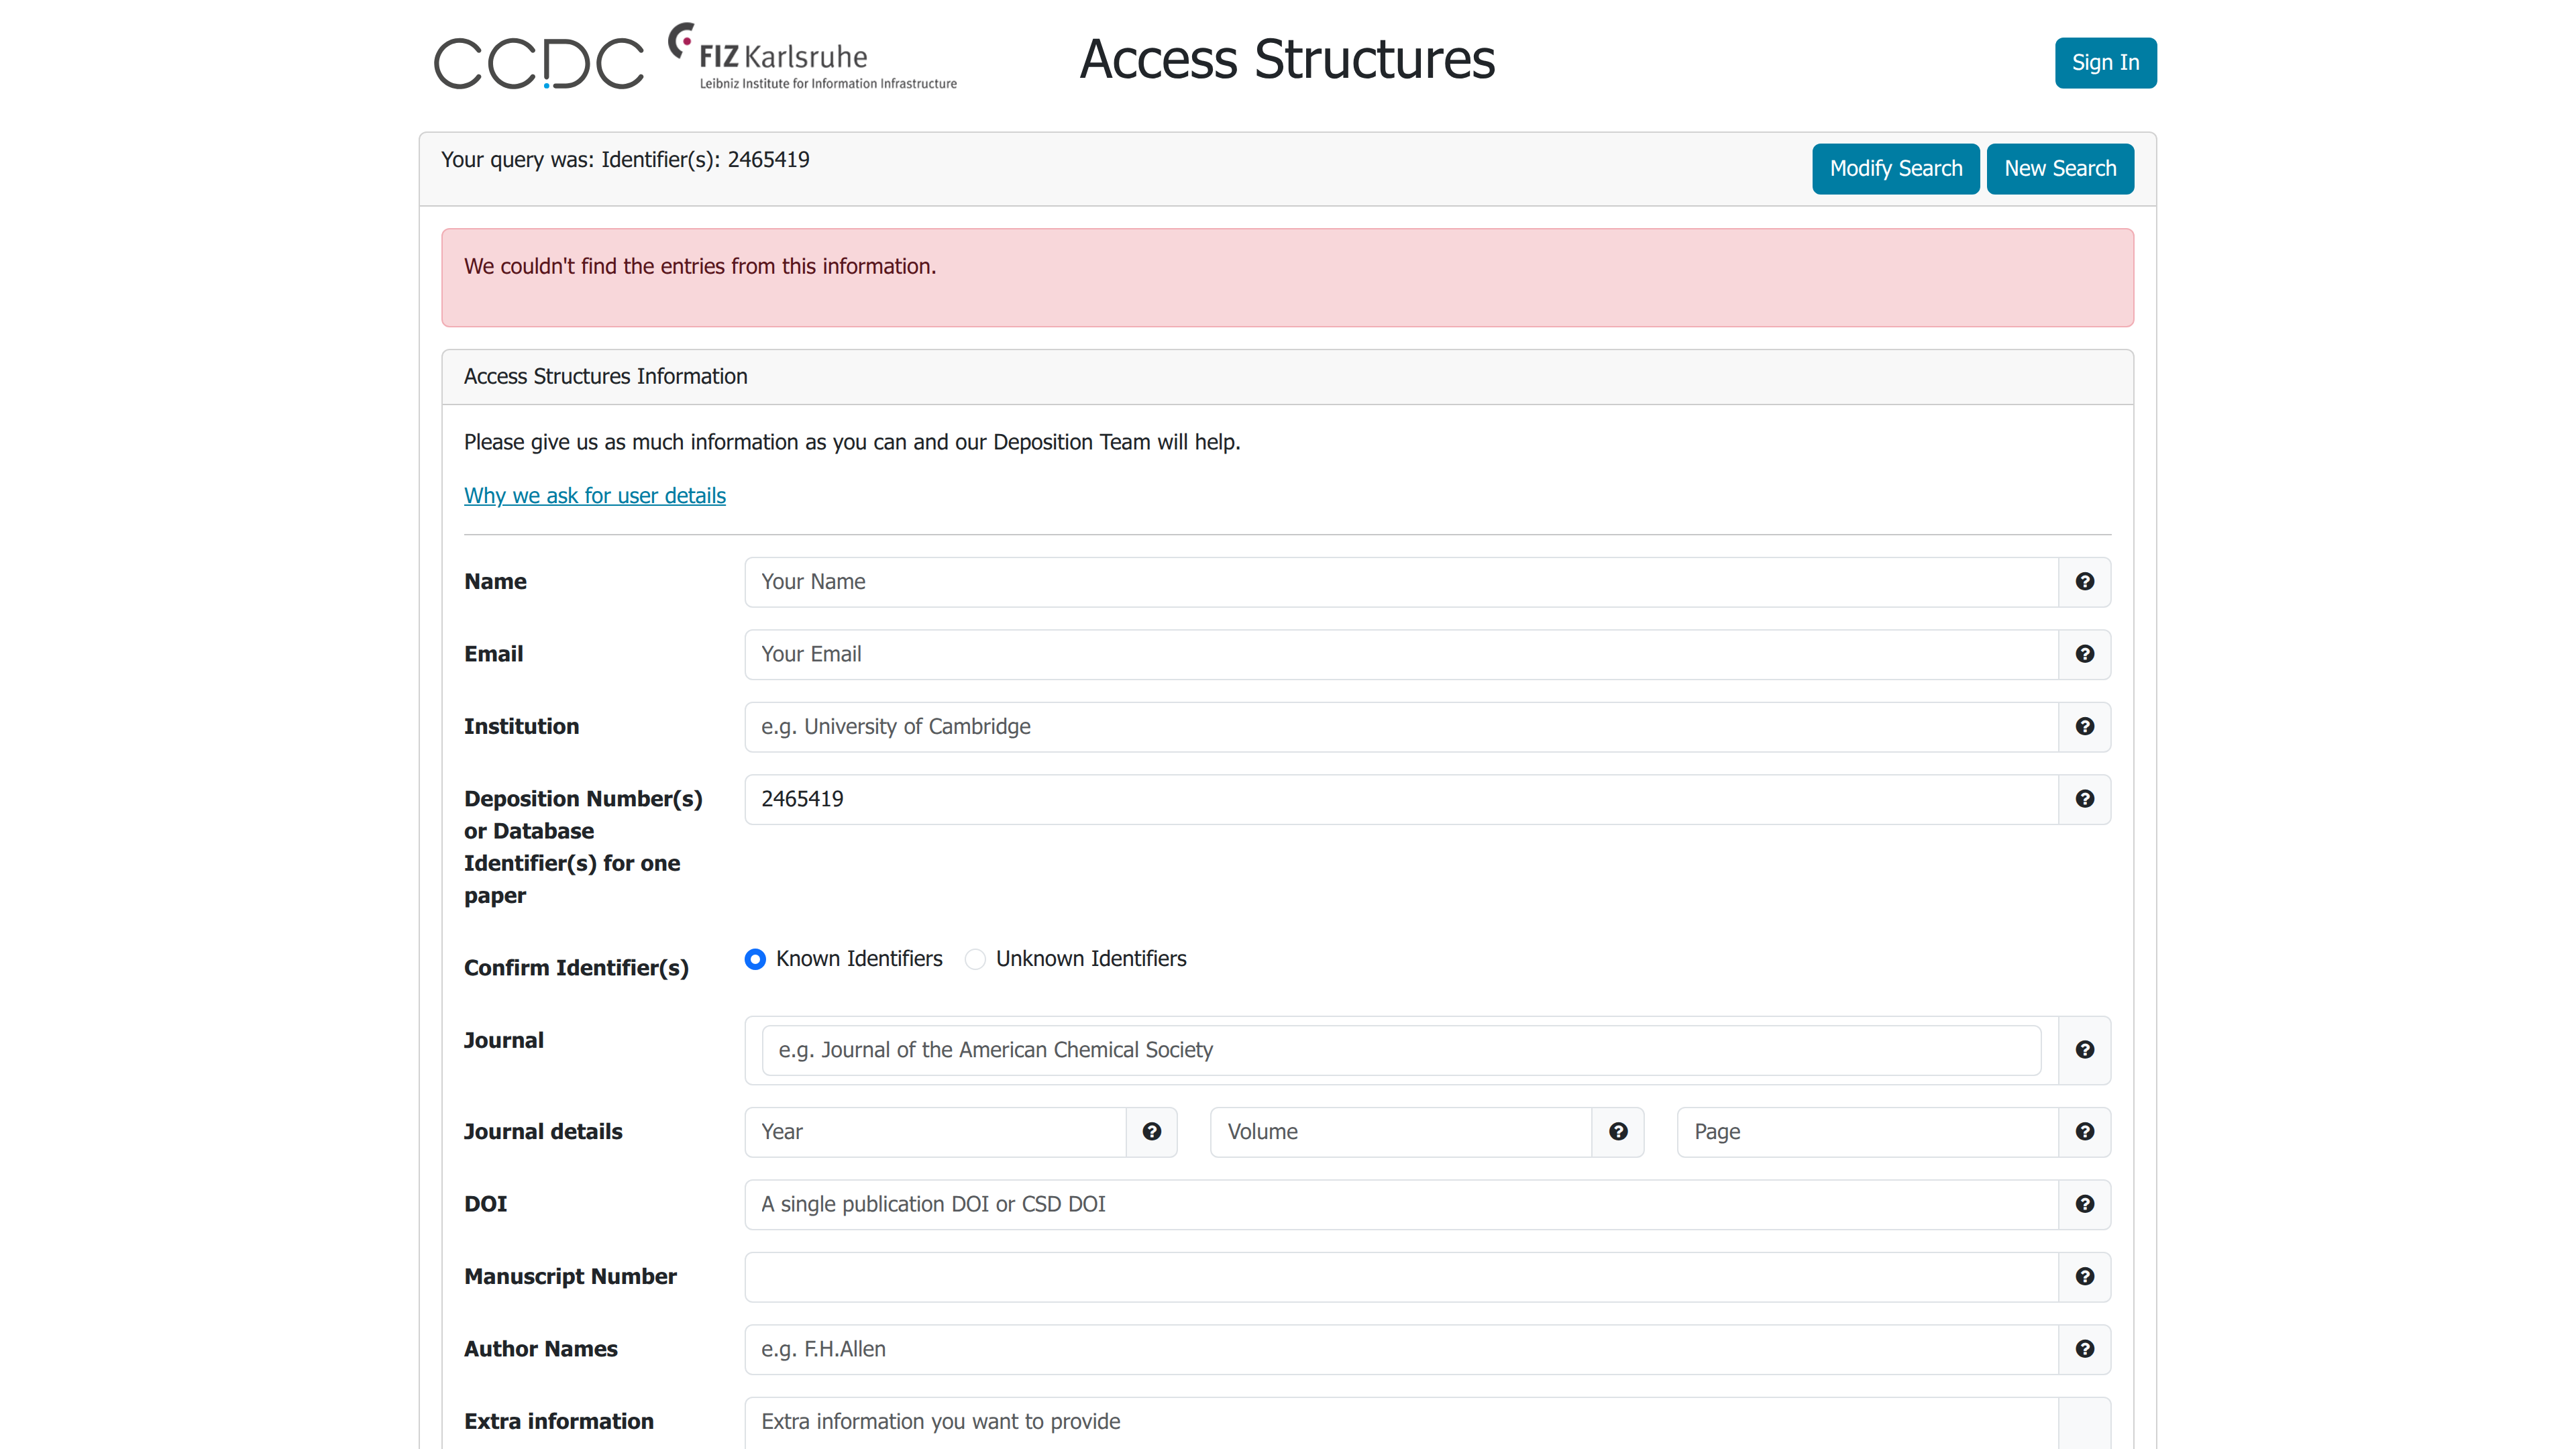Viewport: 2576px width, 1449px height.
Task: Click the Volume input field
Action: coord(1401,1132)
